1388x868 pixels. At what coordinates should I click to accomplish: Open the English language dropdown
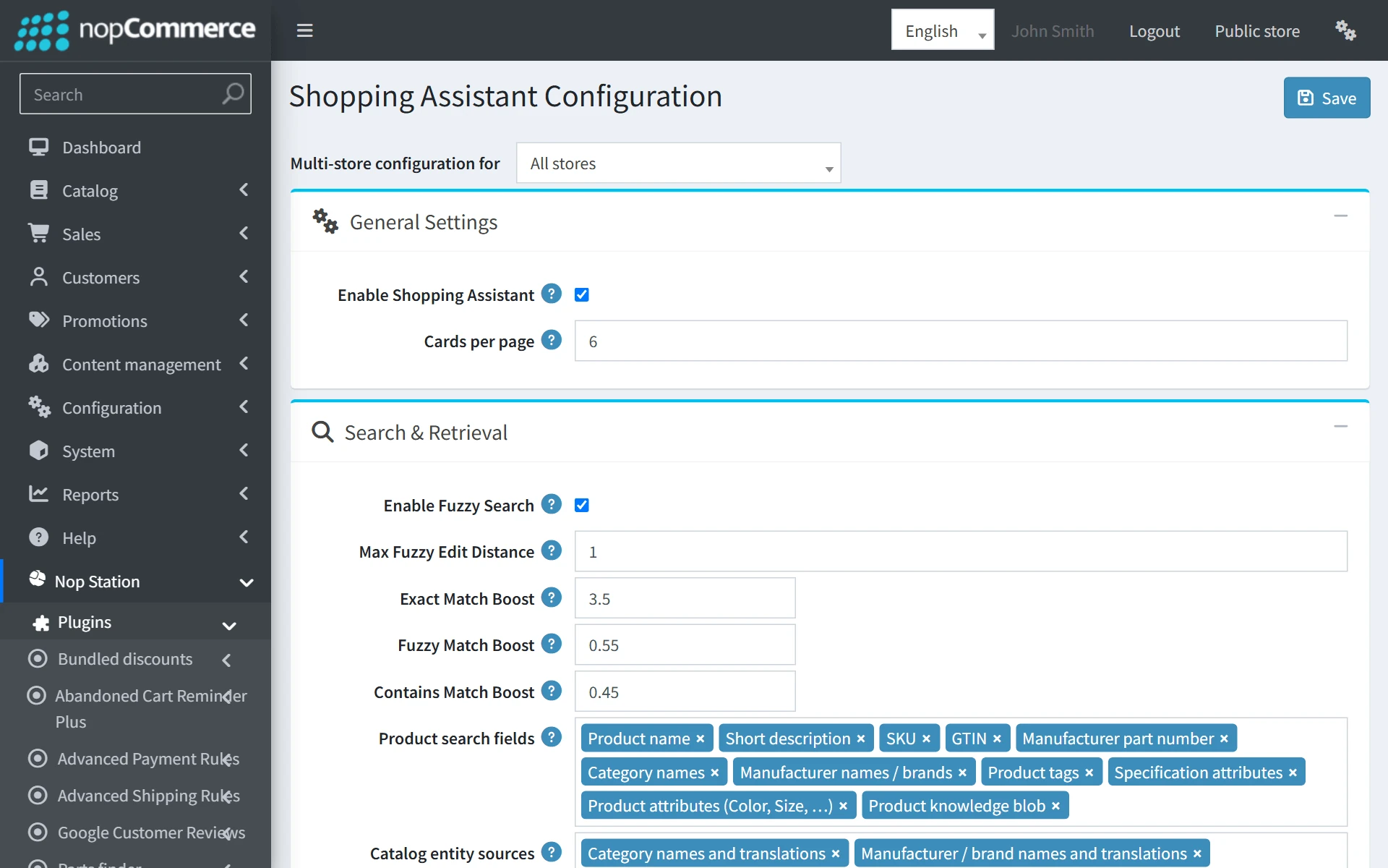click(943, 30)
